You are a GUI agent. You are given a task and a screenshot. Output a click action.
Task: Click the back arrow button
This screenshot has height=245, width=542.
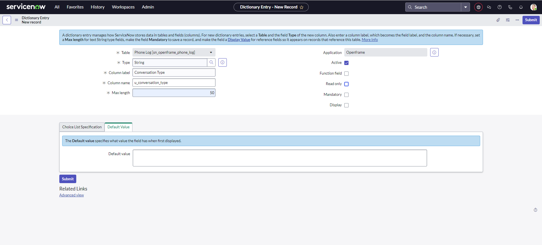pos(7,20)
